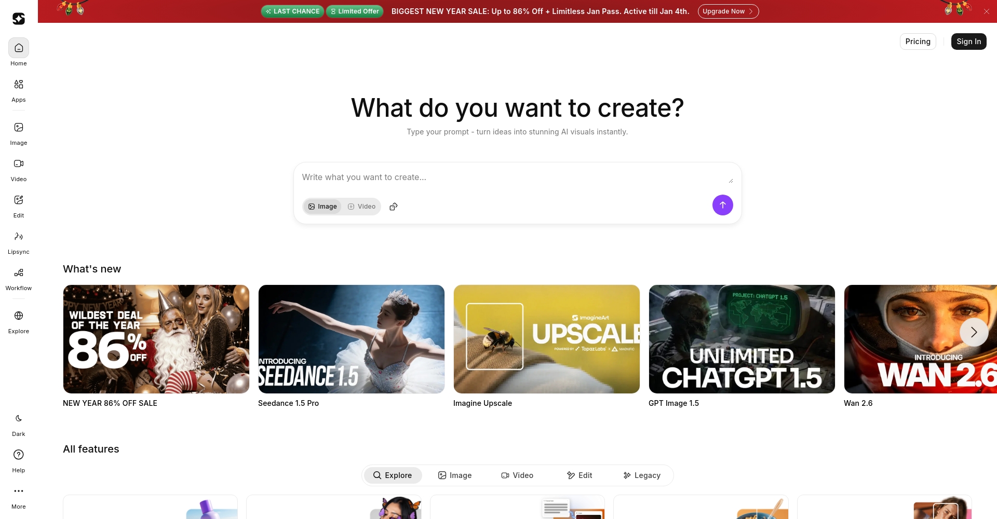
Task: Open the Pricing page
Action: (918, 42)
